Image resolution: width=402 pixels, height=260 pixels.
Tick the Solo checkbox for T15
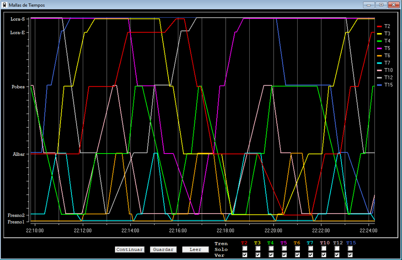click(350, 249)
